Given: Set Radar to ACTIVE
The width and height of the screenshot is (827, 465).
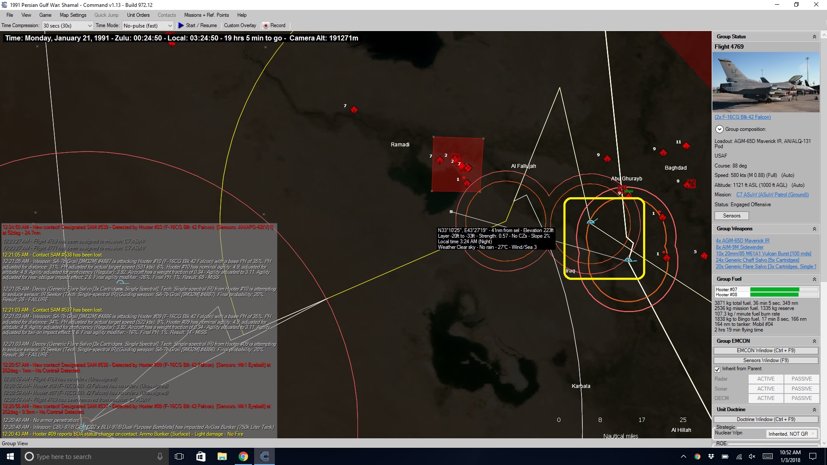Looking at the screenshot, I should [x=766, y=379].
